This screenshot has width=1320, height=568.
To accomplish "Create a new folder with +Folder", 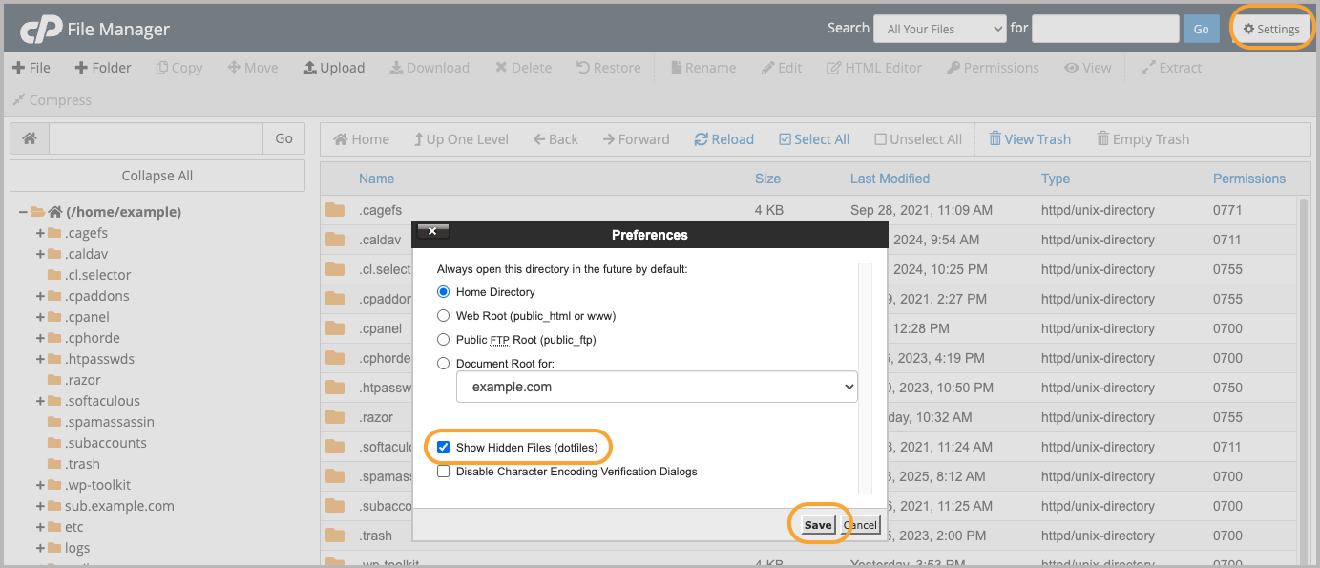I will [103, 68].
